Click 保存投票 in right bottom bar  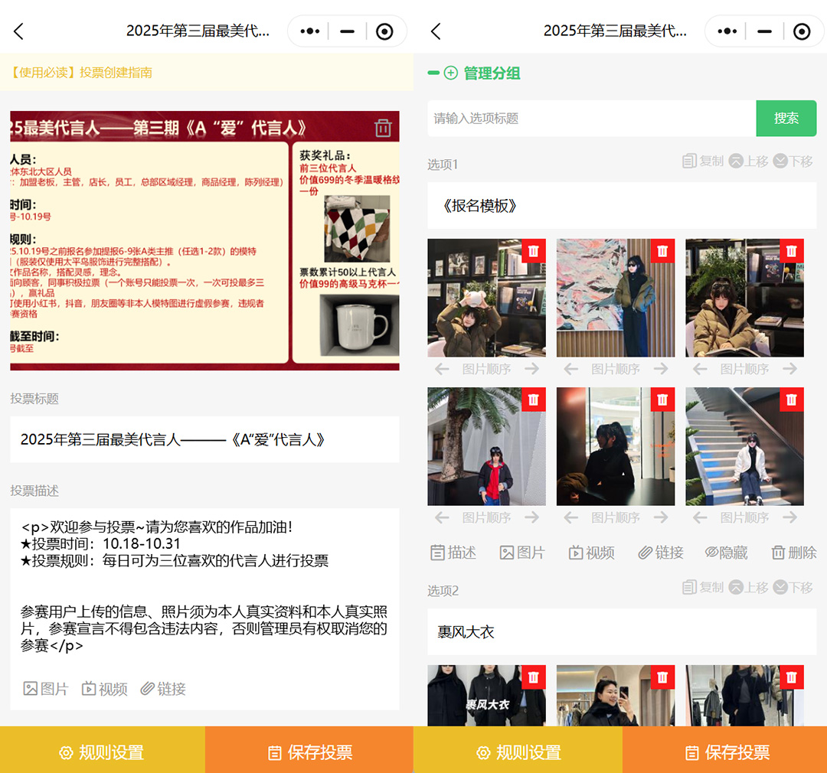(726, 752)
